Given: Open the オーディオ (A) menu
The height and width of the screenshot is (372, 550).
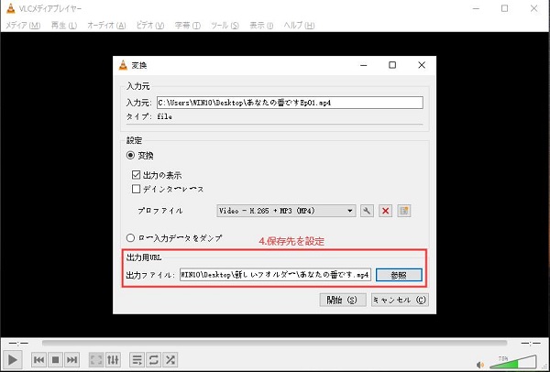Looking at the screenshot, I should (106, 26).
